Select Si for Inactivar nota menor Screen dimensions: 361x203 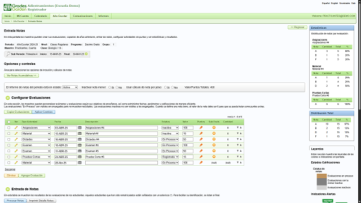coord(109,87)
